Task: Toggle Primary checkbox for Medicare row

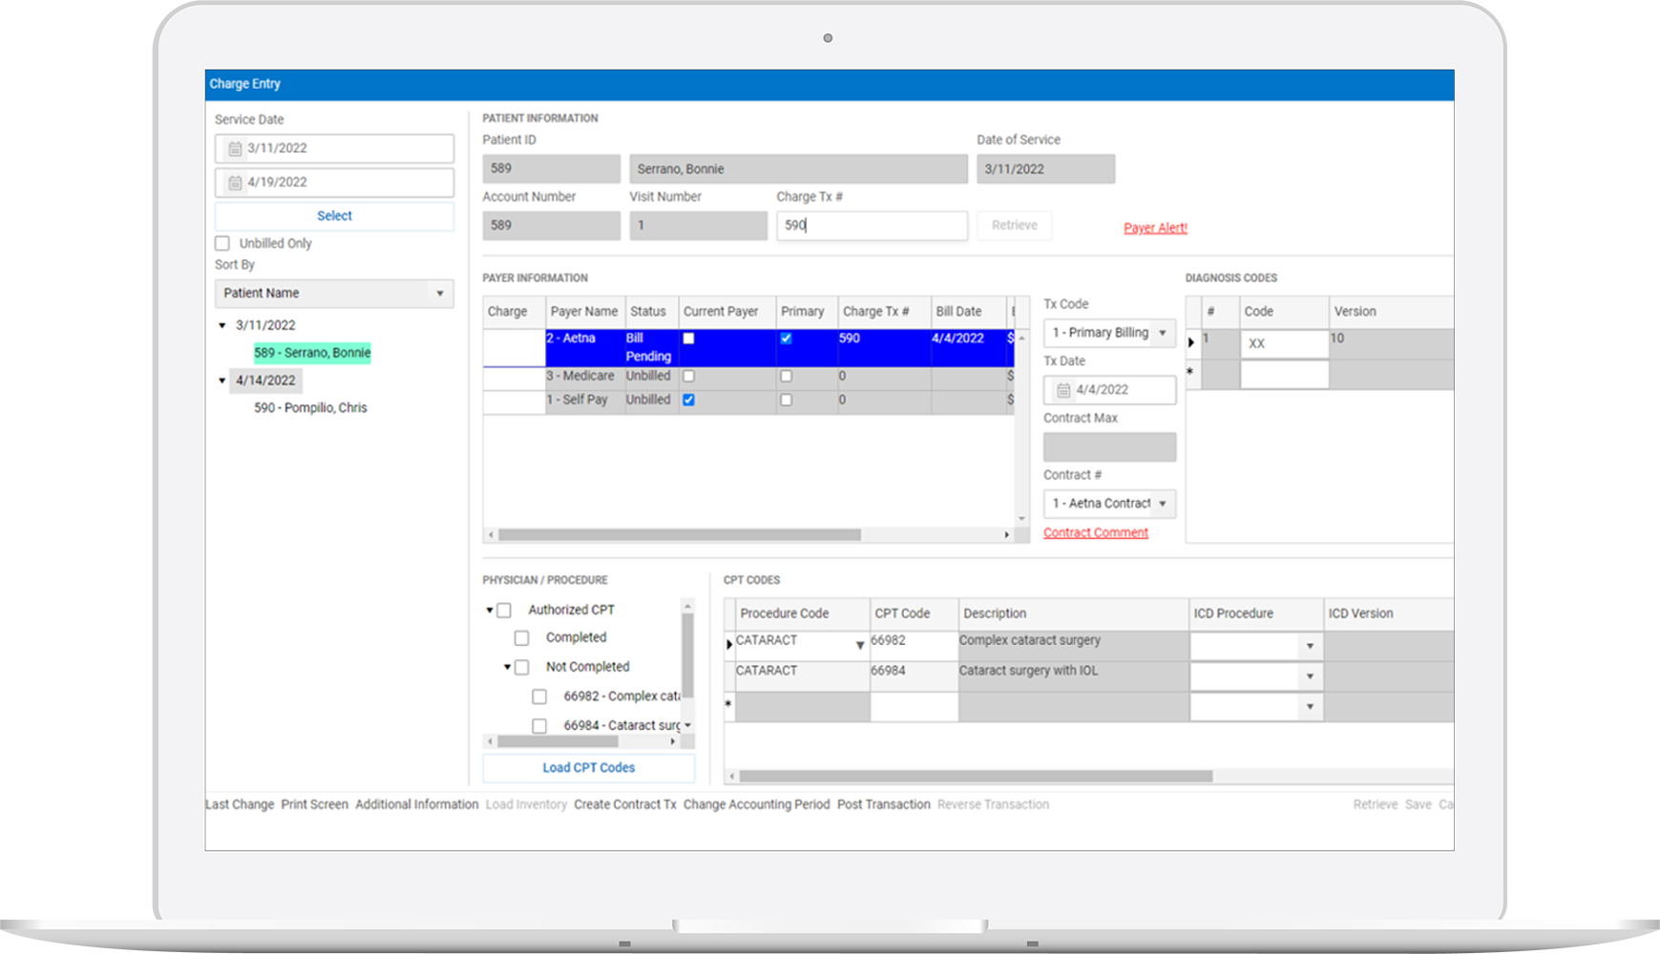Action: [x=786, y=377]
